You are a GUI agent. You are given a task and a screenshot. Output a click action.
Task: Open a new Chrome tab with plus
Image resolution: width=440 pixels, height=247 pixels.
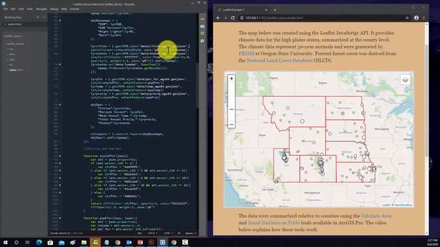(275, 10)
